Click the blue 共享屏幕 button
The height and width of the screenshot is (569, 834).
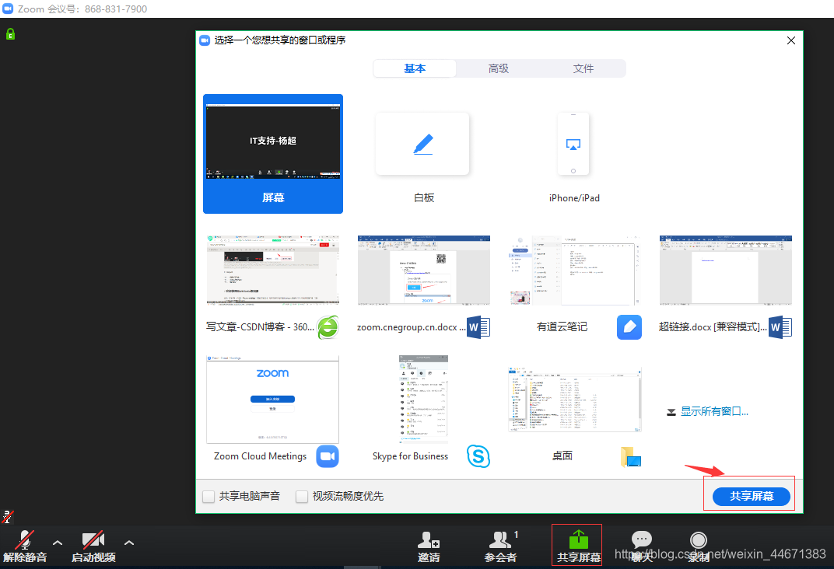pyautogui.click(x=751, y=496)
